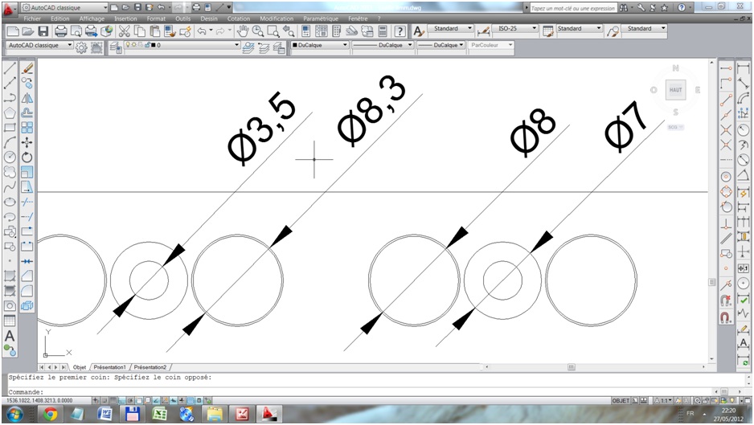Screen dimensions: 754x425
Task: Click the Print icon in the toolbar
Action: [60, 31]
